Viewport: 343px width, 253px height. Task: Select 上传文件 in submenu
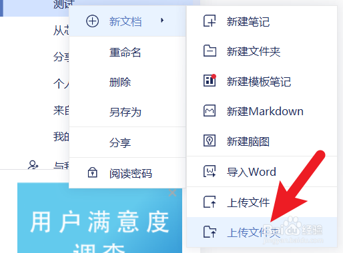pos(262,202)
